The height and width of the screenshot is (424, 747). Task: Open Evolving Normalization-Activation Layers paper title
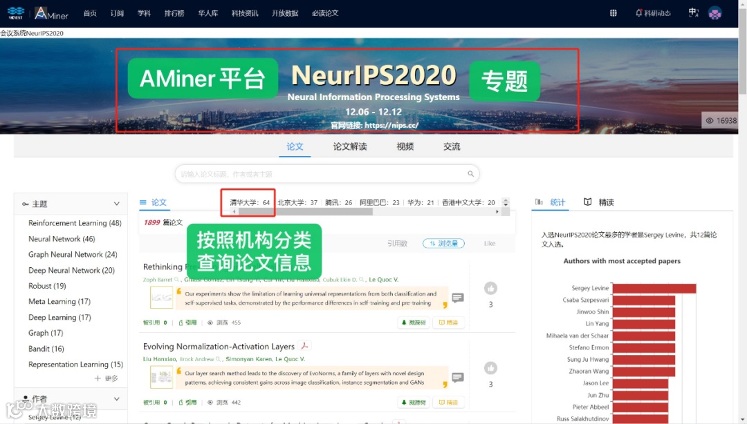pos(219,347)
